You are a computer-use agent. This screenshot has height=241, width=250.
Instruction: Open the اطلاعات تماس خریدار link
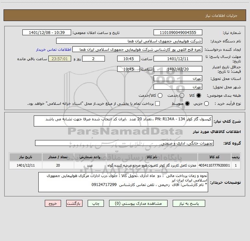(54, 49)
